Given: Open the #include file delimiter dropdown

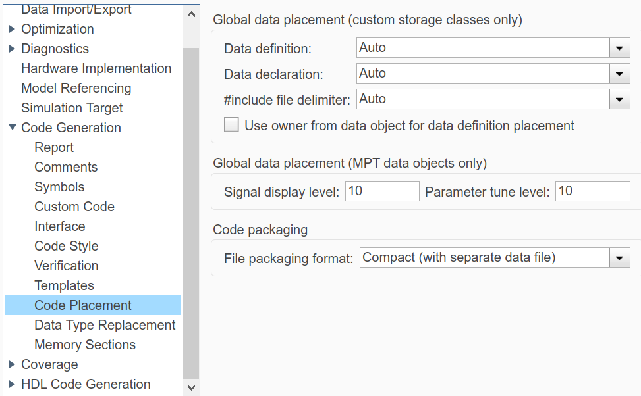Looking at the screenshot, I should (619, 100).
